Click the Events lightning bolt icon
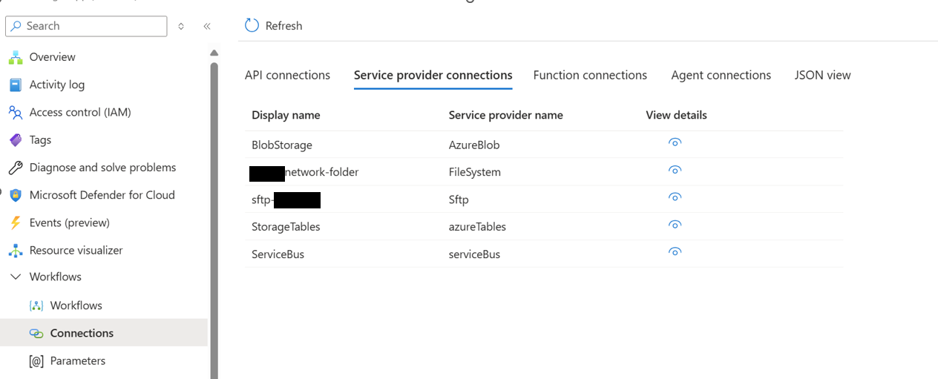Screen dimensions: 938x379 16,223
